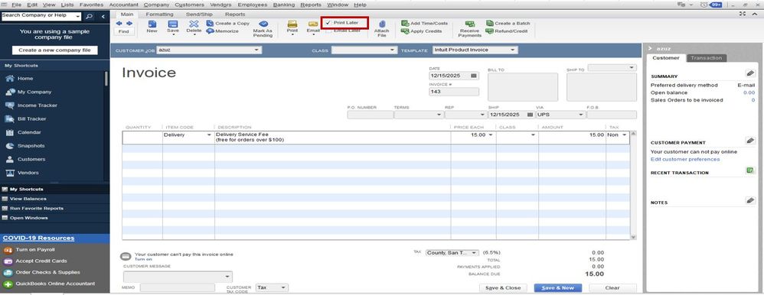Click the Find button
764x295 pixels.
click(124, 31)
